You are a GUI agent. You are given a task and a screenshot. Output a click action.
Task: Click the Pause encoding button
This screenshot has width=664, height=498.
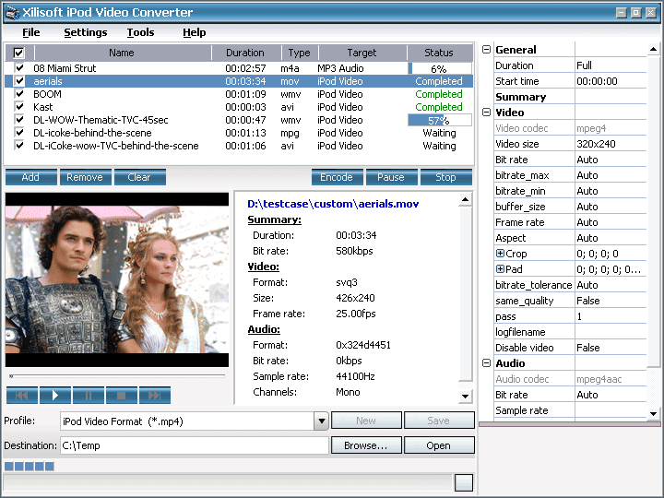click(x=391, y=177)
